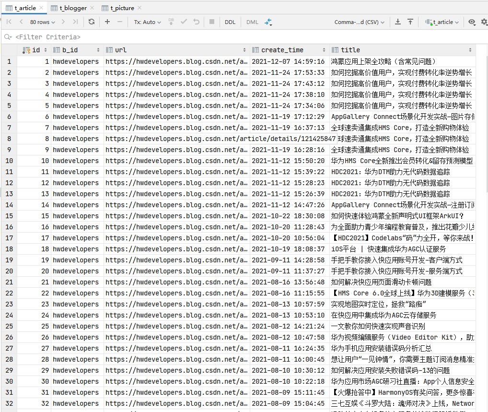This screenshot has height=412, width=488.
Task: Select title 实现地图实时定位，拯救"路痴"
Action: coord(402,304)
